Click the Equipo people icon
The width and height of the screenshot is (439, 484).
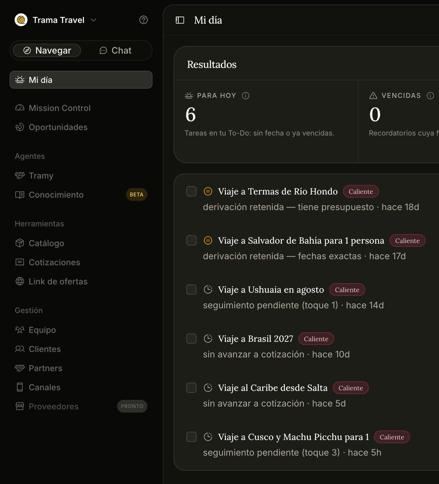(x=20, y=330)
